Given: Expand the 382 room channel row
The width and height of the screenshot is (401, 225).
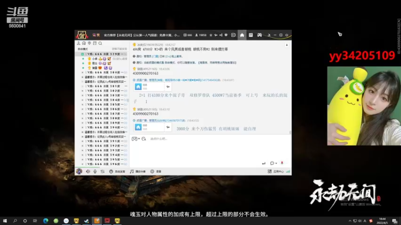Looking at the screenshot, I should click(x=82, y=91).
